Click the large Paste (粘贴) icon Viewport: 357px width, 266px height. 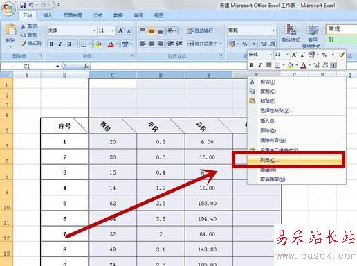coord(10,30)
